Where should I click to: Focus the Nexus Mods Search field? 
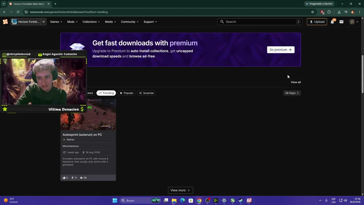[260, 22]
